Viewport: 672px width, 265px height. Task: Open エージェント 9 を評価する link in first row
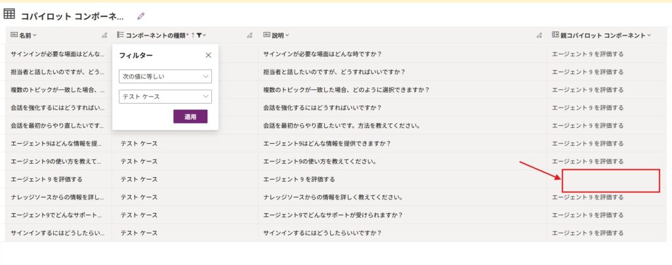[588, 54]
